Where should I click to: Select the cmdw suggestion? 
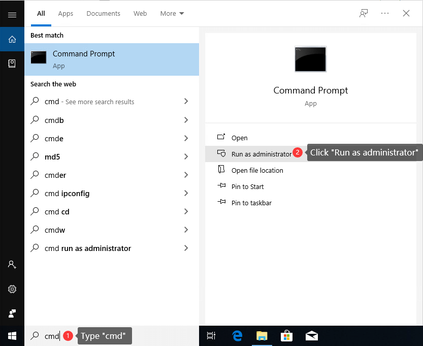112,230
